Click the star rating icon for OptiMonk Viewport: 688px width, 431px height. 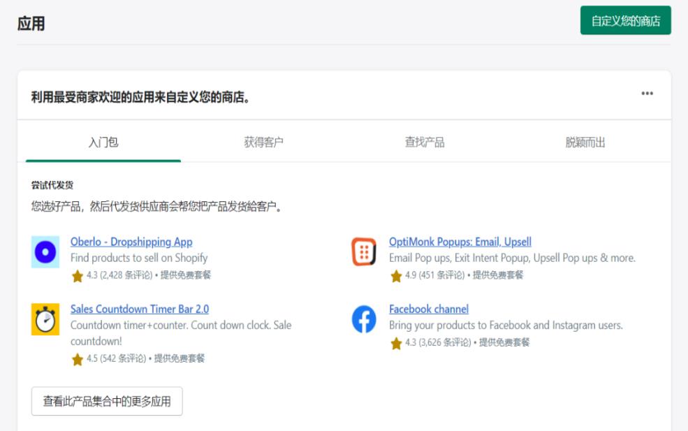[396, 276]
